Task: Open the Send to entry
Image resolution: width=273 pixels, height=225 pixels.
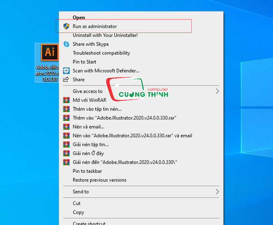Action: (x=141, y=192)
